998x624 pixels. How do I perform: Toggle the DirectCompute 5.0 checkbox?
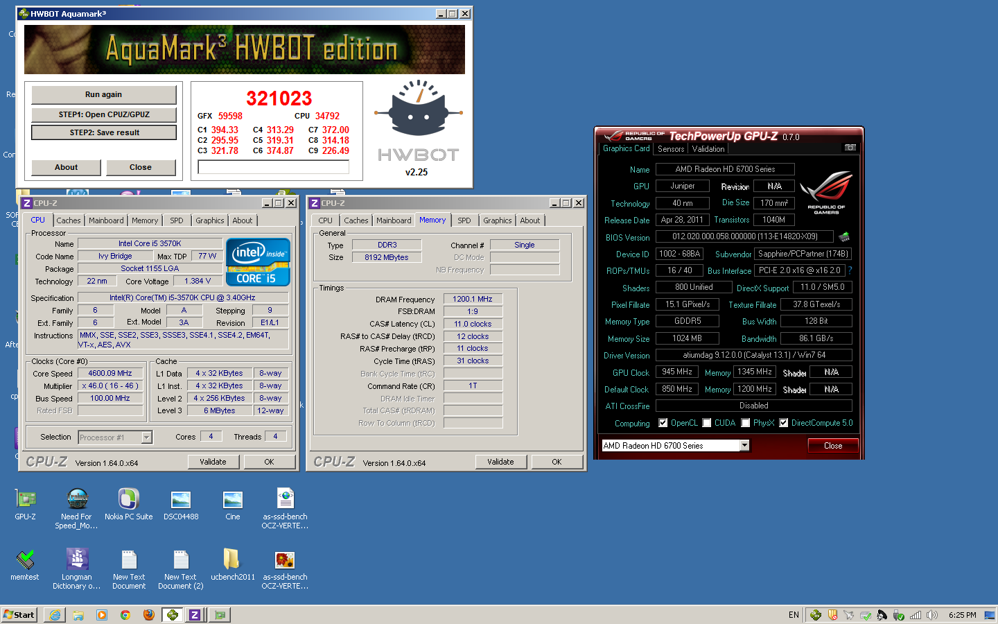point(784,423)
